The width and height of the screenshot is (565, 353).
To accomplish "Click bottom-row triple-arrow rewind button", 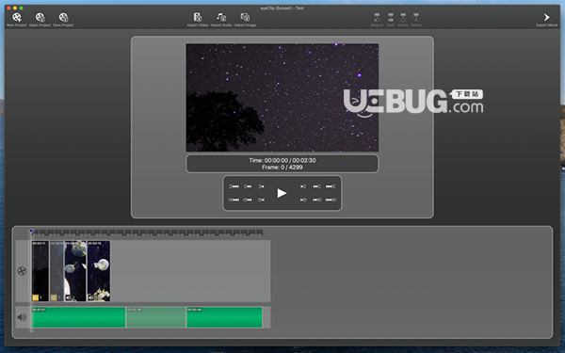I will [234, 200].
